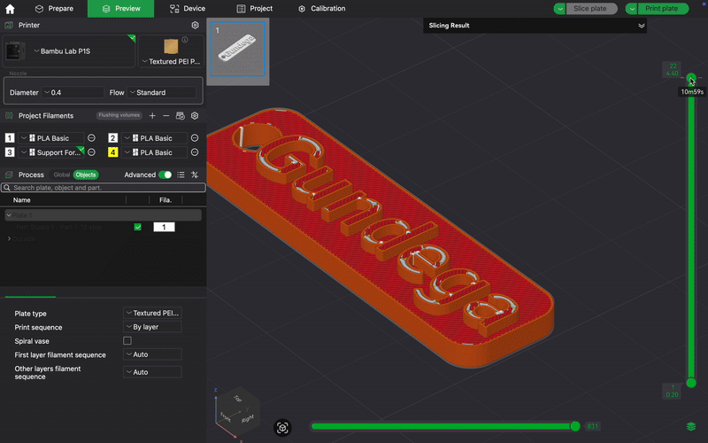Open the Print plate options arrow
708x443 pixels.
click(632, 9)
